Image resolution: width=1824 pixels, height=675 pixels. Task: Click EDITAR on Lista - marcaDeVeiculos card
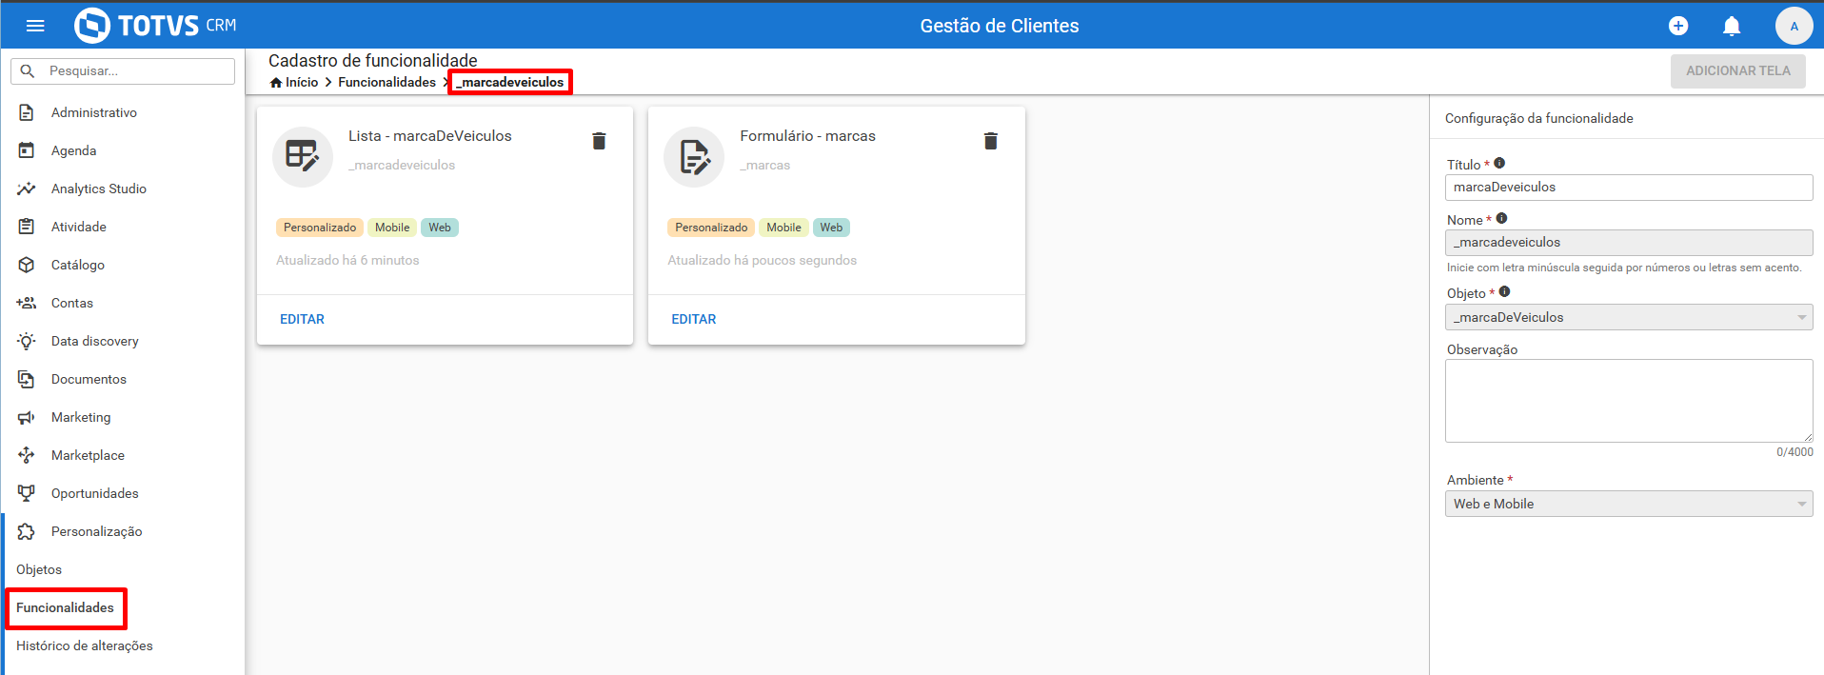302,319
